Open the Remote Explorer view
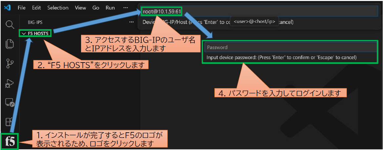This screenshot has height=150, width=383. 10,103
